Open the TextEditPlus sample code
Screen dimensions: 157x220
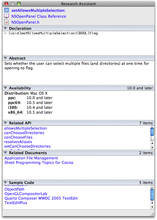click(x=16, y=203)
